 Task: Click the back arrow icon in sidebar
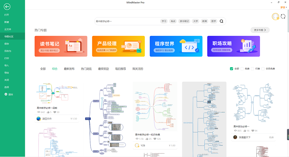click(x=7, y=7)
